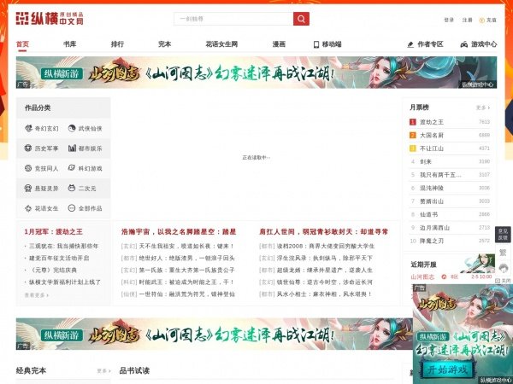Click the lower 山河图志 banner ad
The image size is (513, 384).
pyautogui.click(x=215, y=334)
